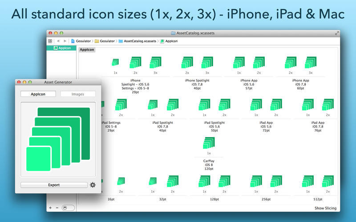Select iPhone App 60pt 3x icon slot
Image resolution: width=356 pixels, height=222 pixels.
(x=311, y=62)
